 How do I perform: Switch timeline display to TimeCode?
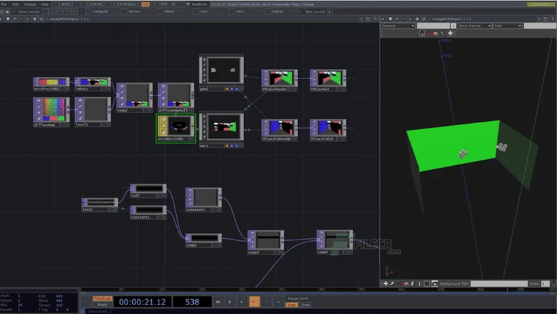coord(102,298)
